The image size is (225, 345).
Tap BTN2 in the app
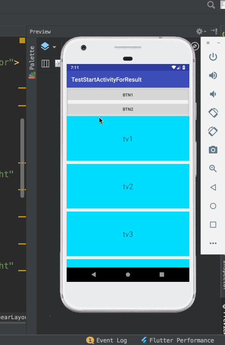pos(128,109)
